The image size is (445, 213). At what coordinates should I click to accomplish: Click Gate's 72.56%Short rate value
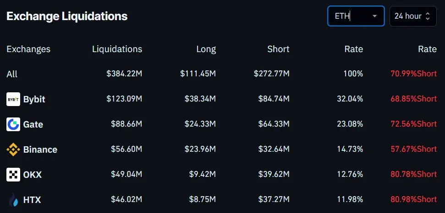[x=413, y=124]
